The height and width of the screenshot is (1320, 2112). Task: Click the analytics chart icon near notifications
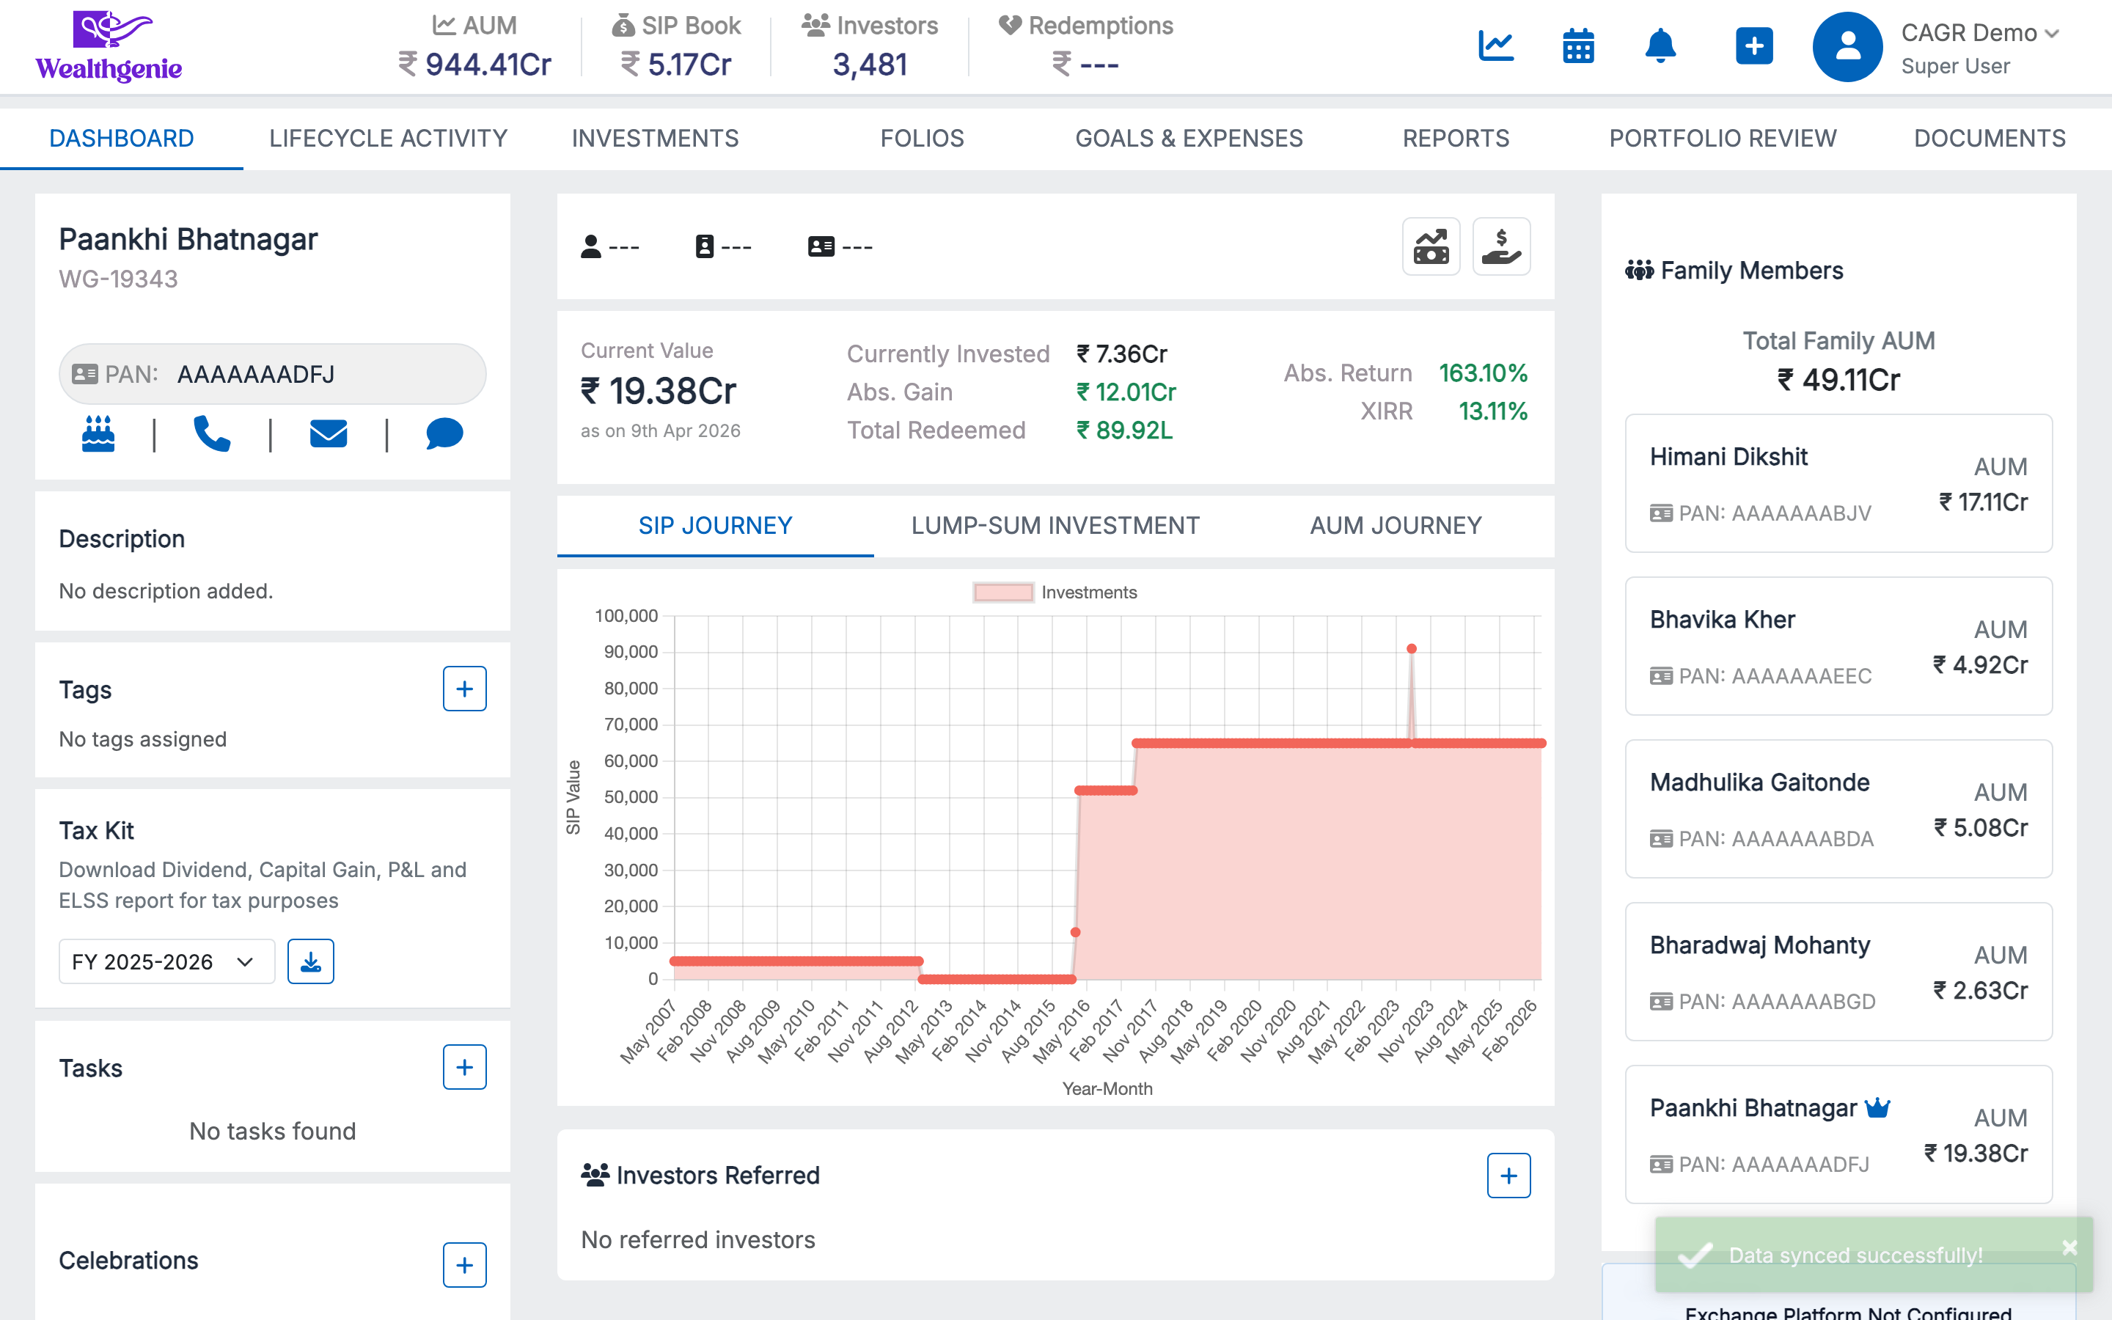click(x=1496, y=47)
